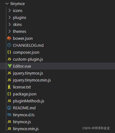Select the themes folder label
115x133 pixels.
(20, 31)
